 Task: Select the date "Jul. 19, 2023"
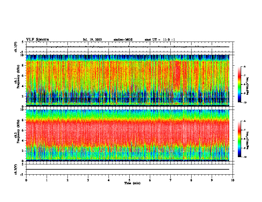(x=92, y=40)
